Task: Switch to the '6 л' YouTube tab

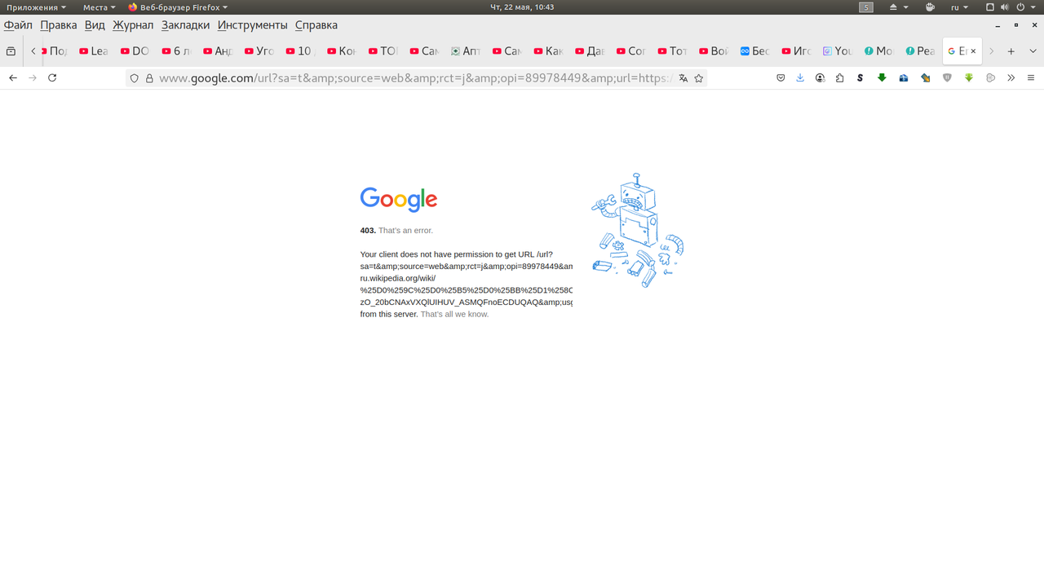Action: point(177,51)
